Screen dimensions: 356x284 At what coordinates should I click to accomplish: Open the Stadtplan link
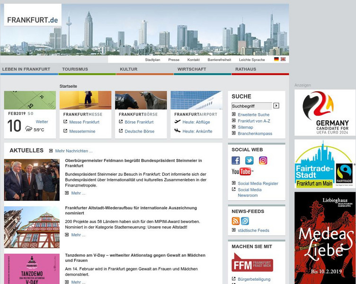[152, 60]
